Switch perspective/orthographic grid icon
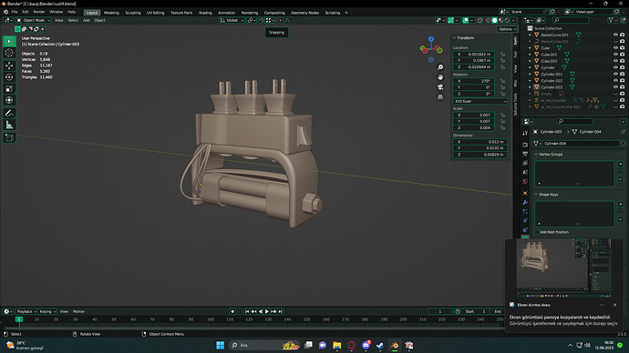This screenshot has width=629, height=353. click(x=440, y=96)
